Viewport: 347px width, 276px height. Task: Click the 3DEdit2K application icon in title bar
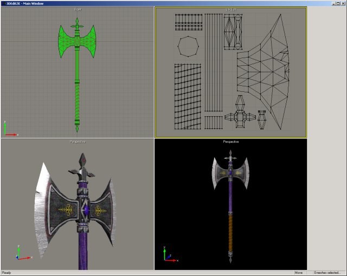[4, 3]
